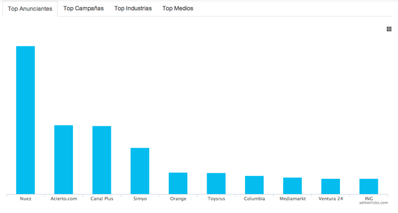Switch to the Top Industrias tab
This screenshot has width=398, height=213.
(133, 8)
